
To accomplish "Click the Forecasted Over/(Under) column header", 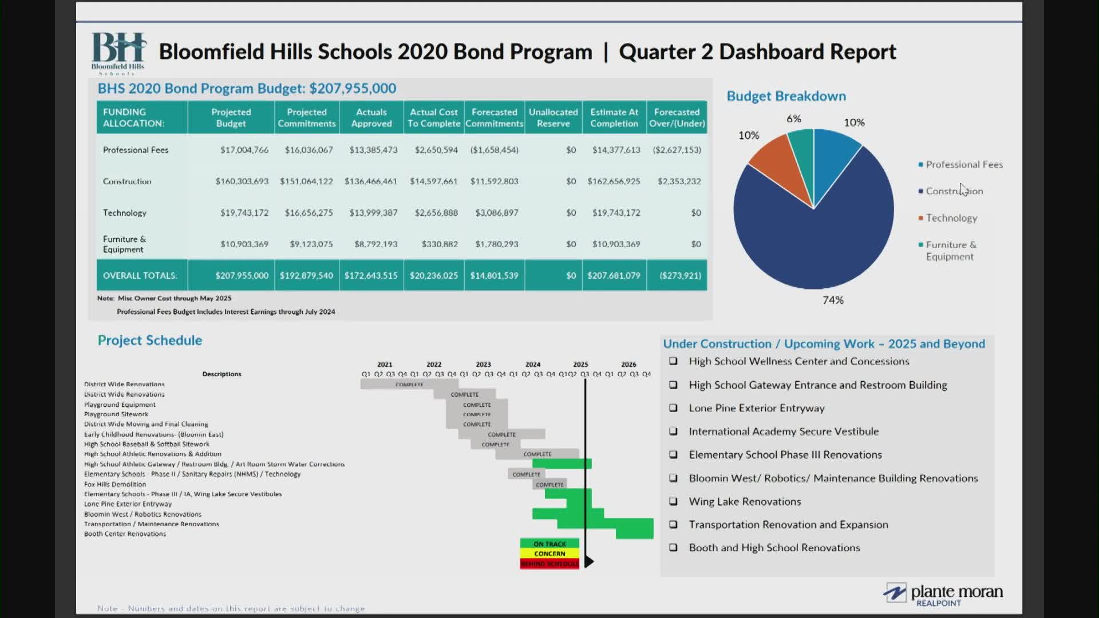I will tap(677, 118).
